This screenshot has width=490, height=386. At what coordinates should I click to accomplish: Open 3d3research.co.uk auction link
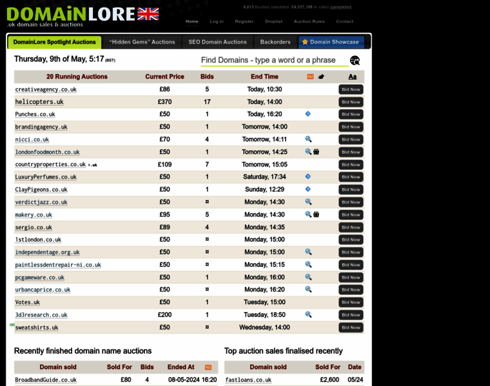[x=41, y=315]
